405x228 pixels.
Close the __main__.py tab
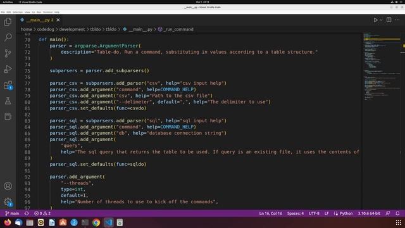point(58,20)
